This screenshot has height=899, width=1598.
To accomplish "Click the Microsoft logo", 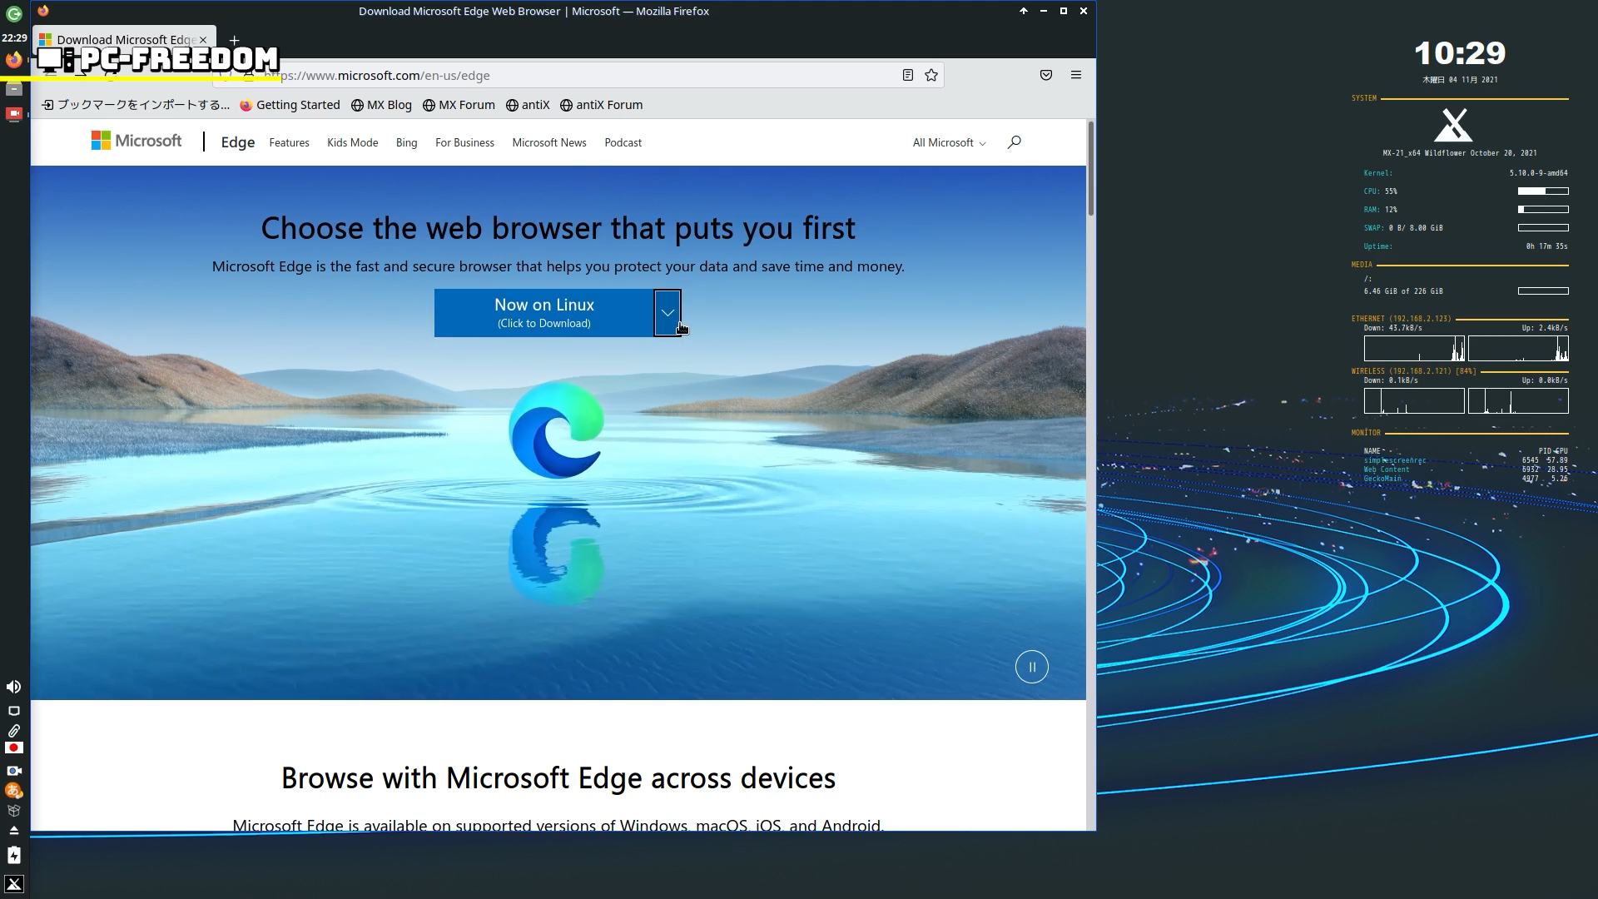I will pyautogui.click(x=136, y=141).
